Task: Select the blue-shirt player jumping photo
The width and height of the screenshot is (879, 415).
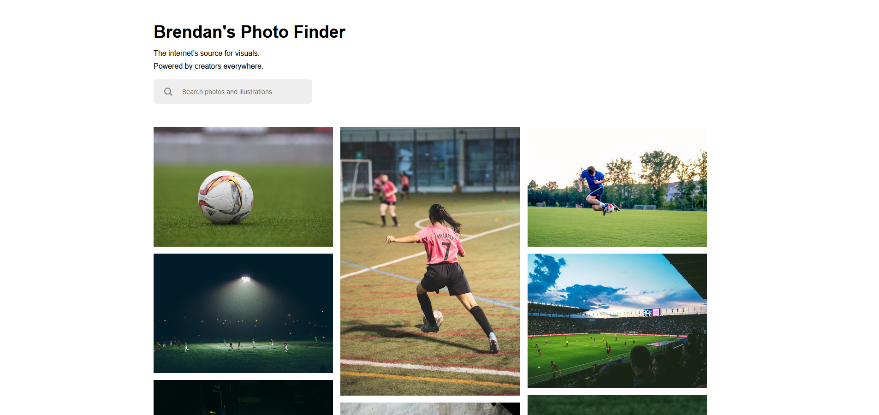Action: coord(617,187)
